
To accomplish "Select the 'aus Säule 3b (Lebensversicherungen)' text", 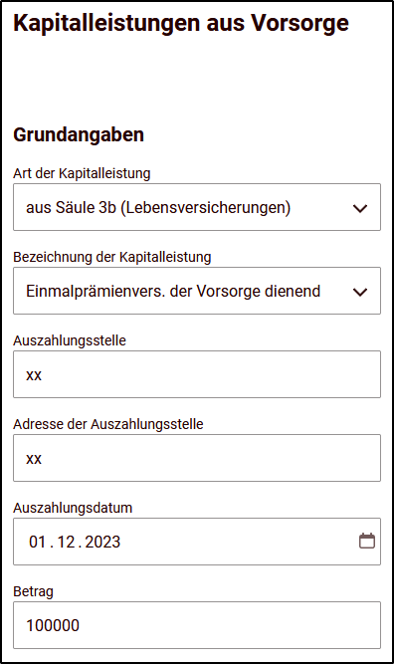I will click(158, 207).
